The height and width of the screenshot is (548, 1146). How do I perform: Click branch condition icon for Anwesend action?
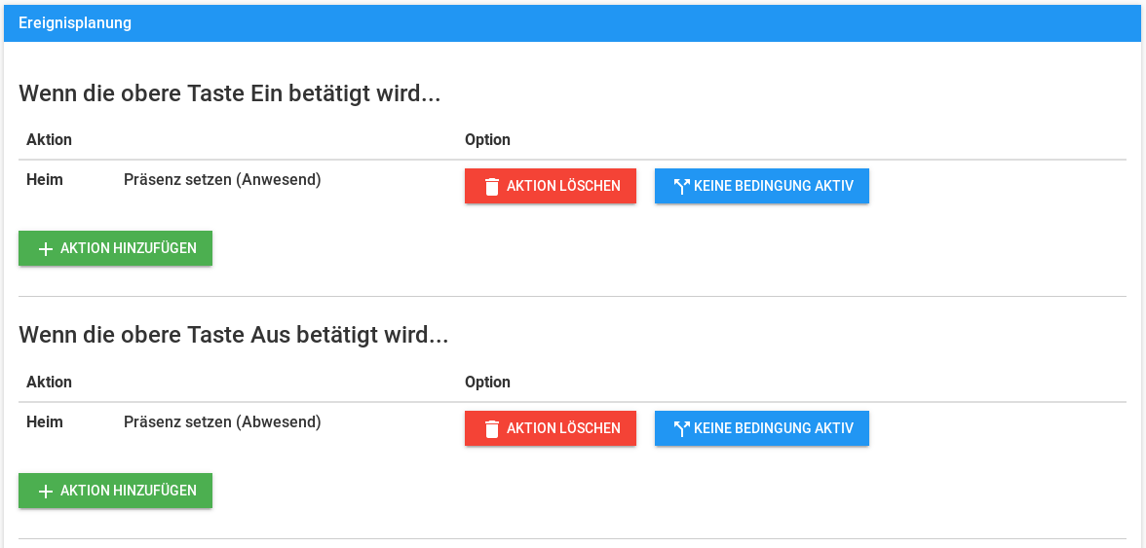click(x=681, y=186)
